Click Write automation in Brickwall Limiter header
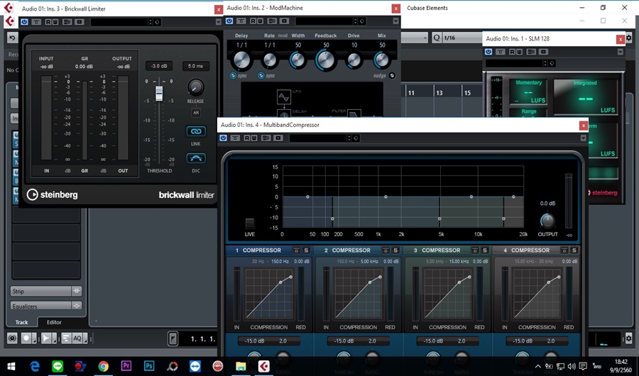 (55, 22)
